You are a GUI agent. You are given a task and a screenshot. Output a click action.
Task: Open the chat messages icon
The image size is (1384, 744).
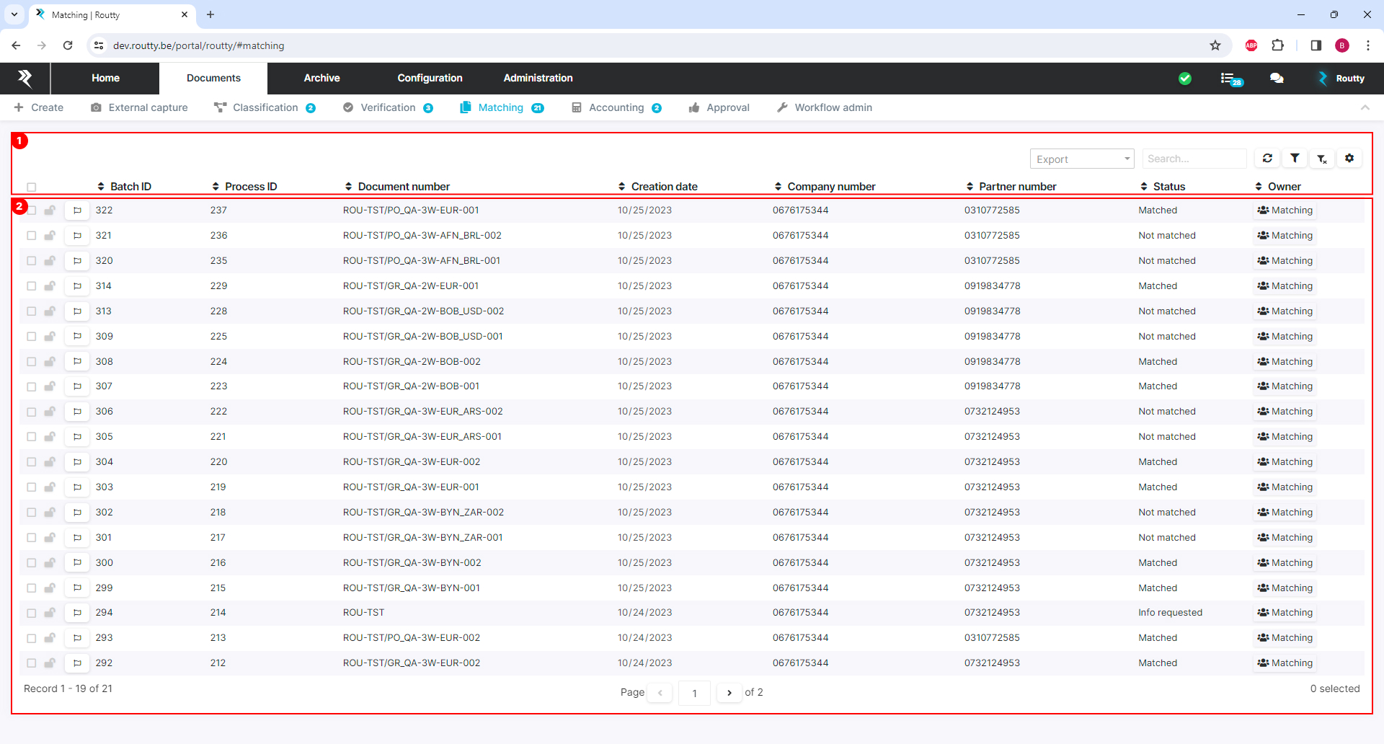1277,79
